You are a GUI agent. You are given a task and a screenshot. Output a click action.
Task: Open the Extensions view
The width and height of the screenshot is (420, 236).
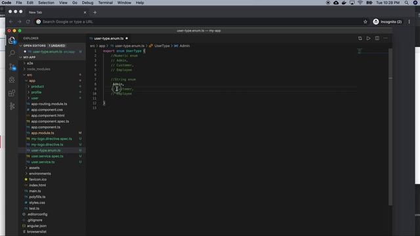point(12,93)
